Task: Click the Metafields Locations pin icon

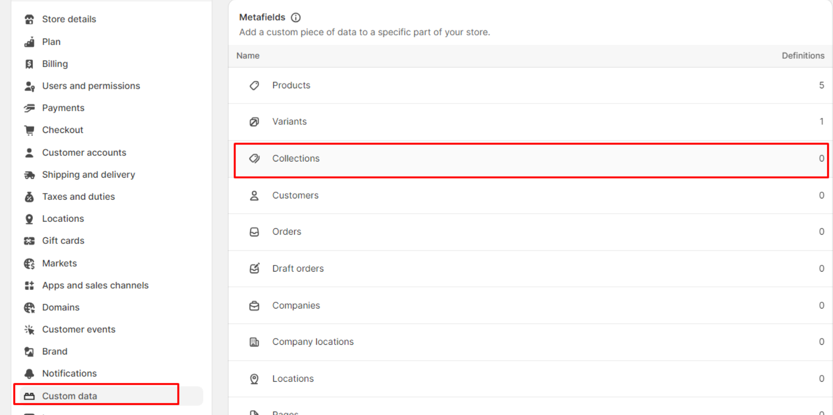Action: pyautogui.click(x=254, y=379)
